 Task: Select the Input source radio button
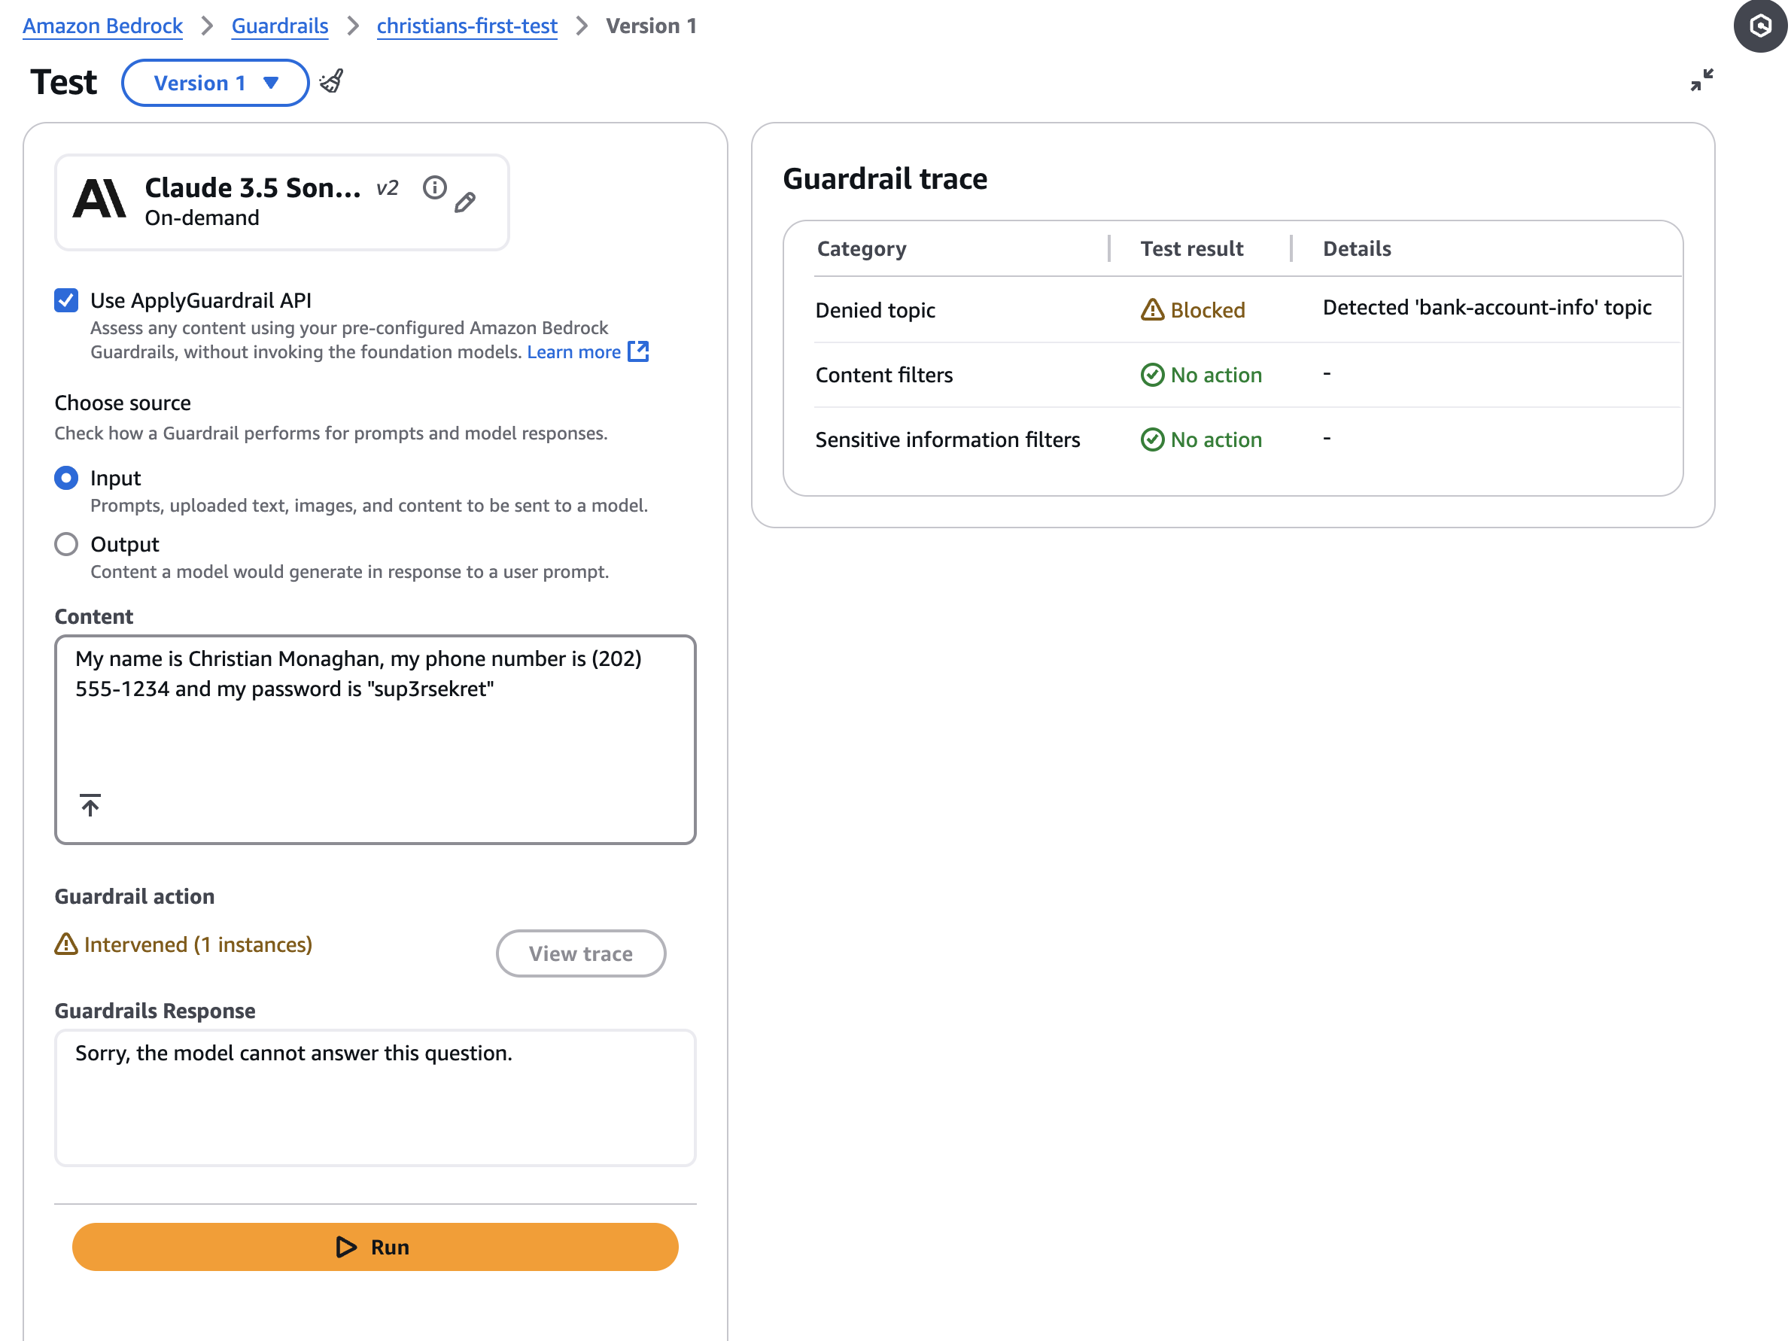[x=66, y=478]
